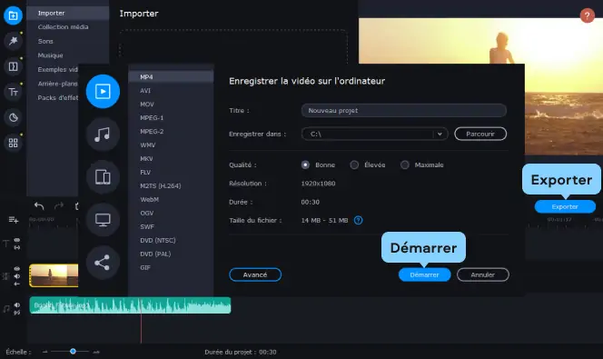Select the Élevée quality radio button
Image resolution: width=603 pixels, height=359 pixels.
(x=354, y=165)
